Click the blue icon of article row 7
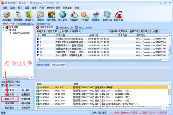173x115 pixels. tap(38, 39)
